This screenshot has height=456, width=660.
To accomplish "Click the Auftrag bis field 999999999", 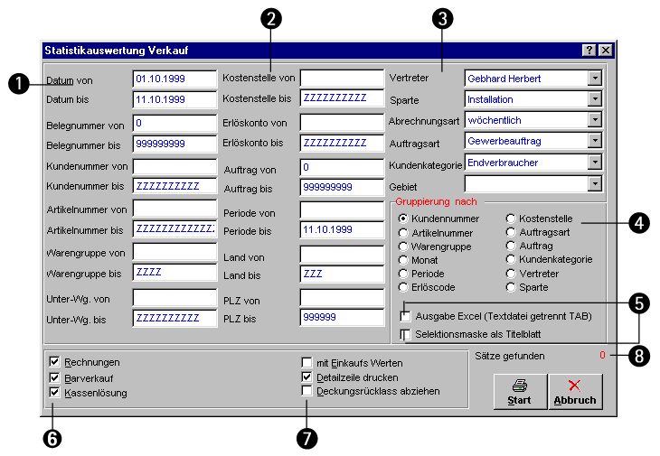I will pyautogui.click(x=342, y=187).
